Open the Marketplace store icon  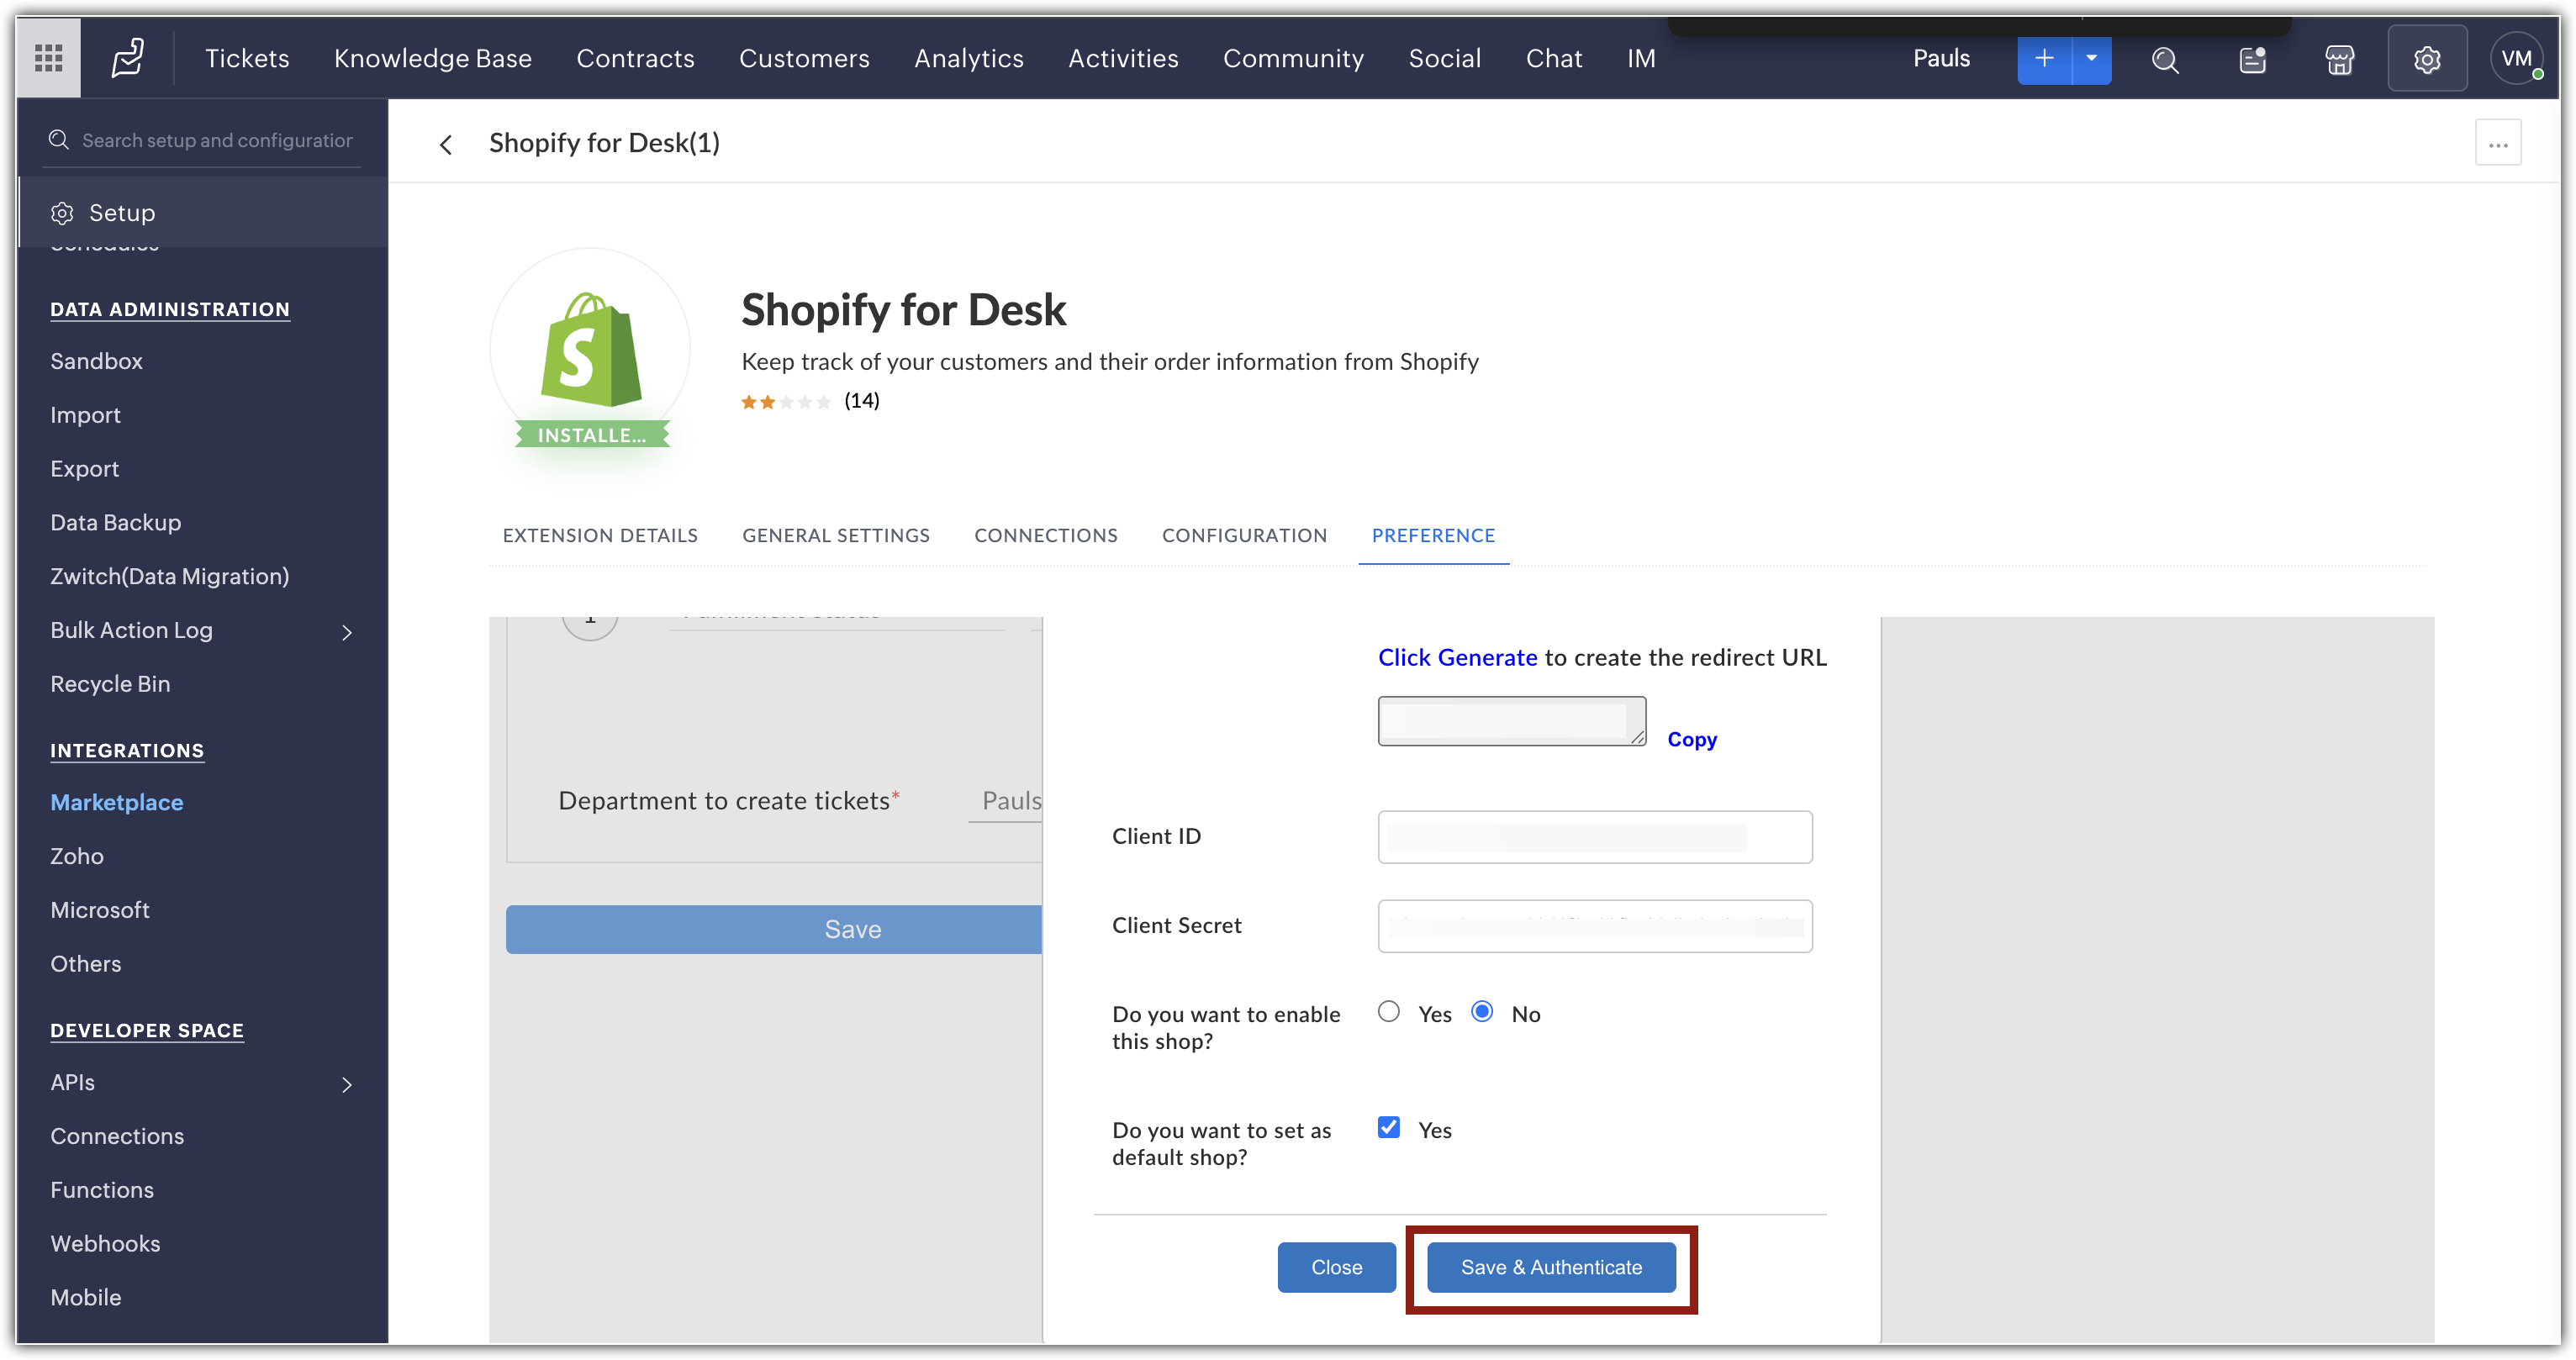2340,60
